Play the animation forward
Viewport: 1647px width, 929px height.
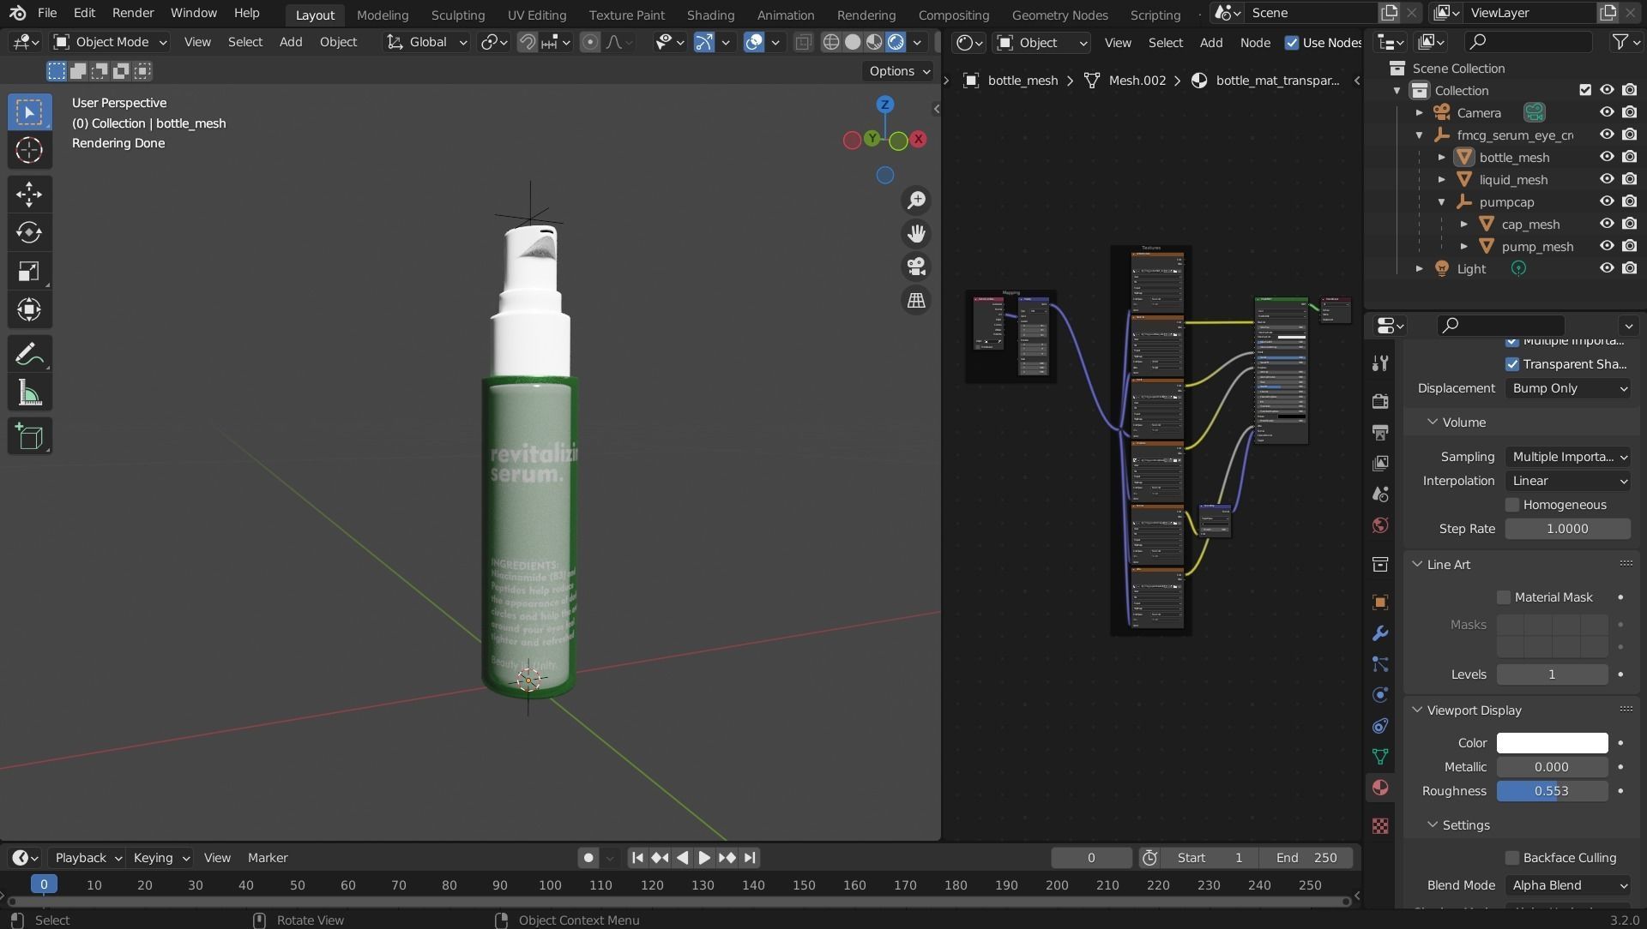click(x=704, y=858)
